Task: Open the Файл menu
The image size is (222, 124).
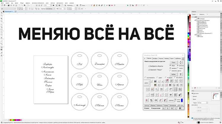Action: 2,3
